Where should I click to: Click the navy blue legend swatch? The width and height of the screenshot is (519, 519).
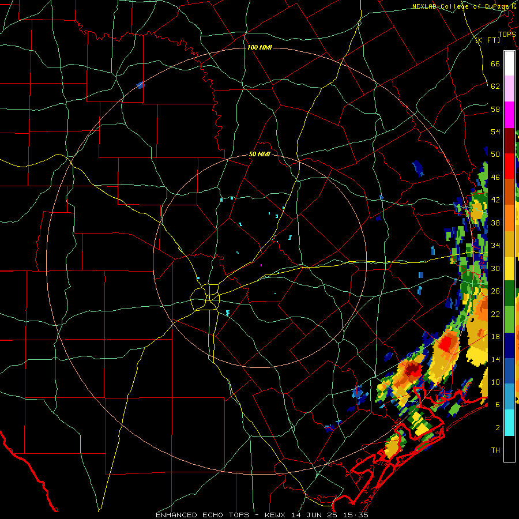pyautogui.click(x=509, y=345)
